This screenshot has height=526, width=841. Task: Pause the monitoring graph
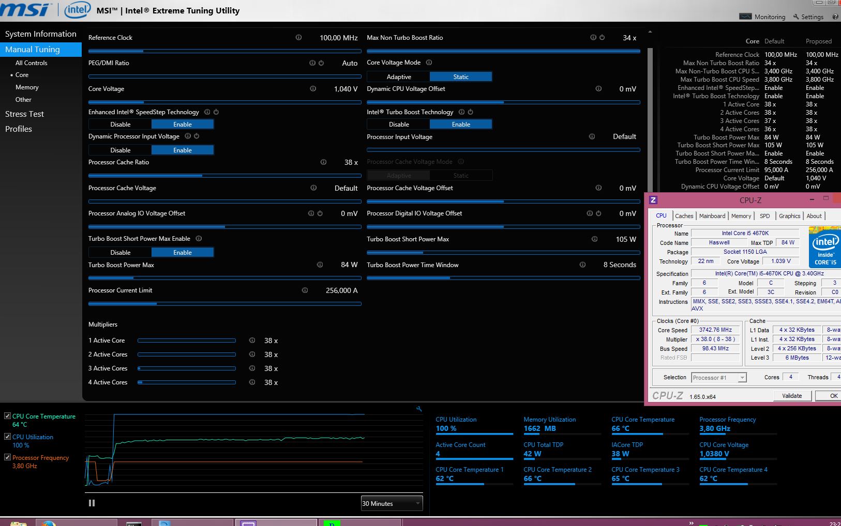92,503
